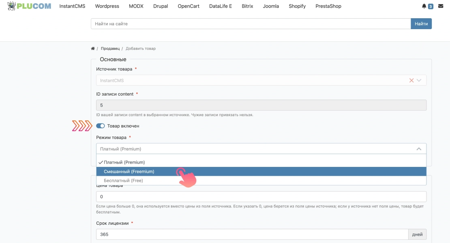Screen dimensions: 450x243
Task: Clear the InstantCMS source selection
Action: (411, 81)
